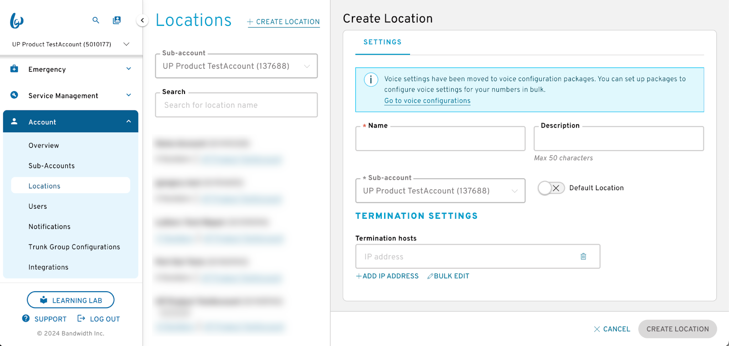Screen dimensions: 729x346
Task: Follow the Go to voice configurations link
Action: 427,101
